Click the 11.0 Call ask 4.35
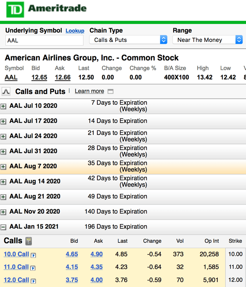 click(96, 267)
